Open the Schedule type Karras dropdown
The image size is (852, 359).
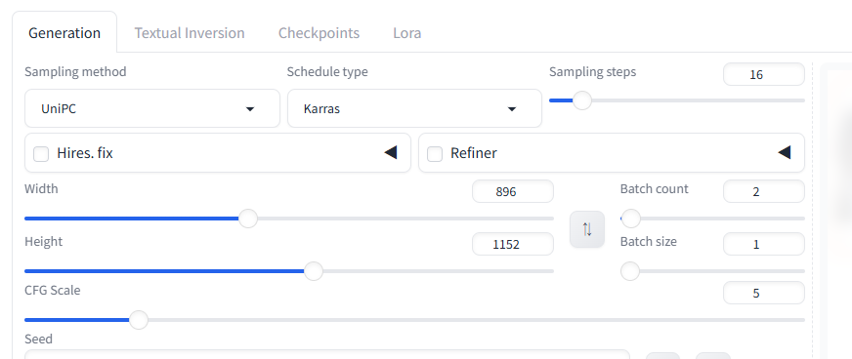(x=414, y=108)
